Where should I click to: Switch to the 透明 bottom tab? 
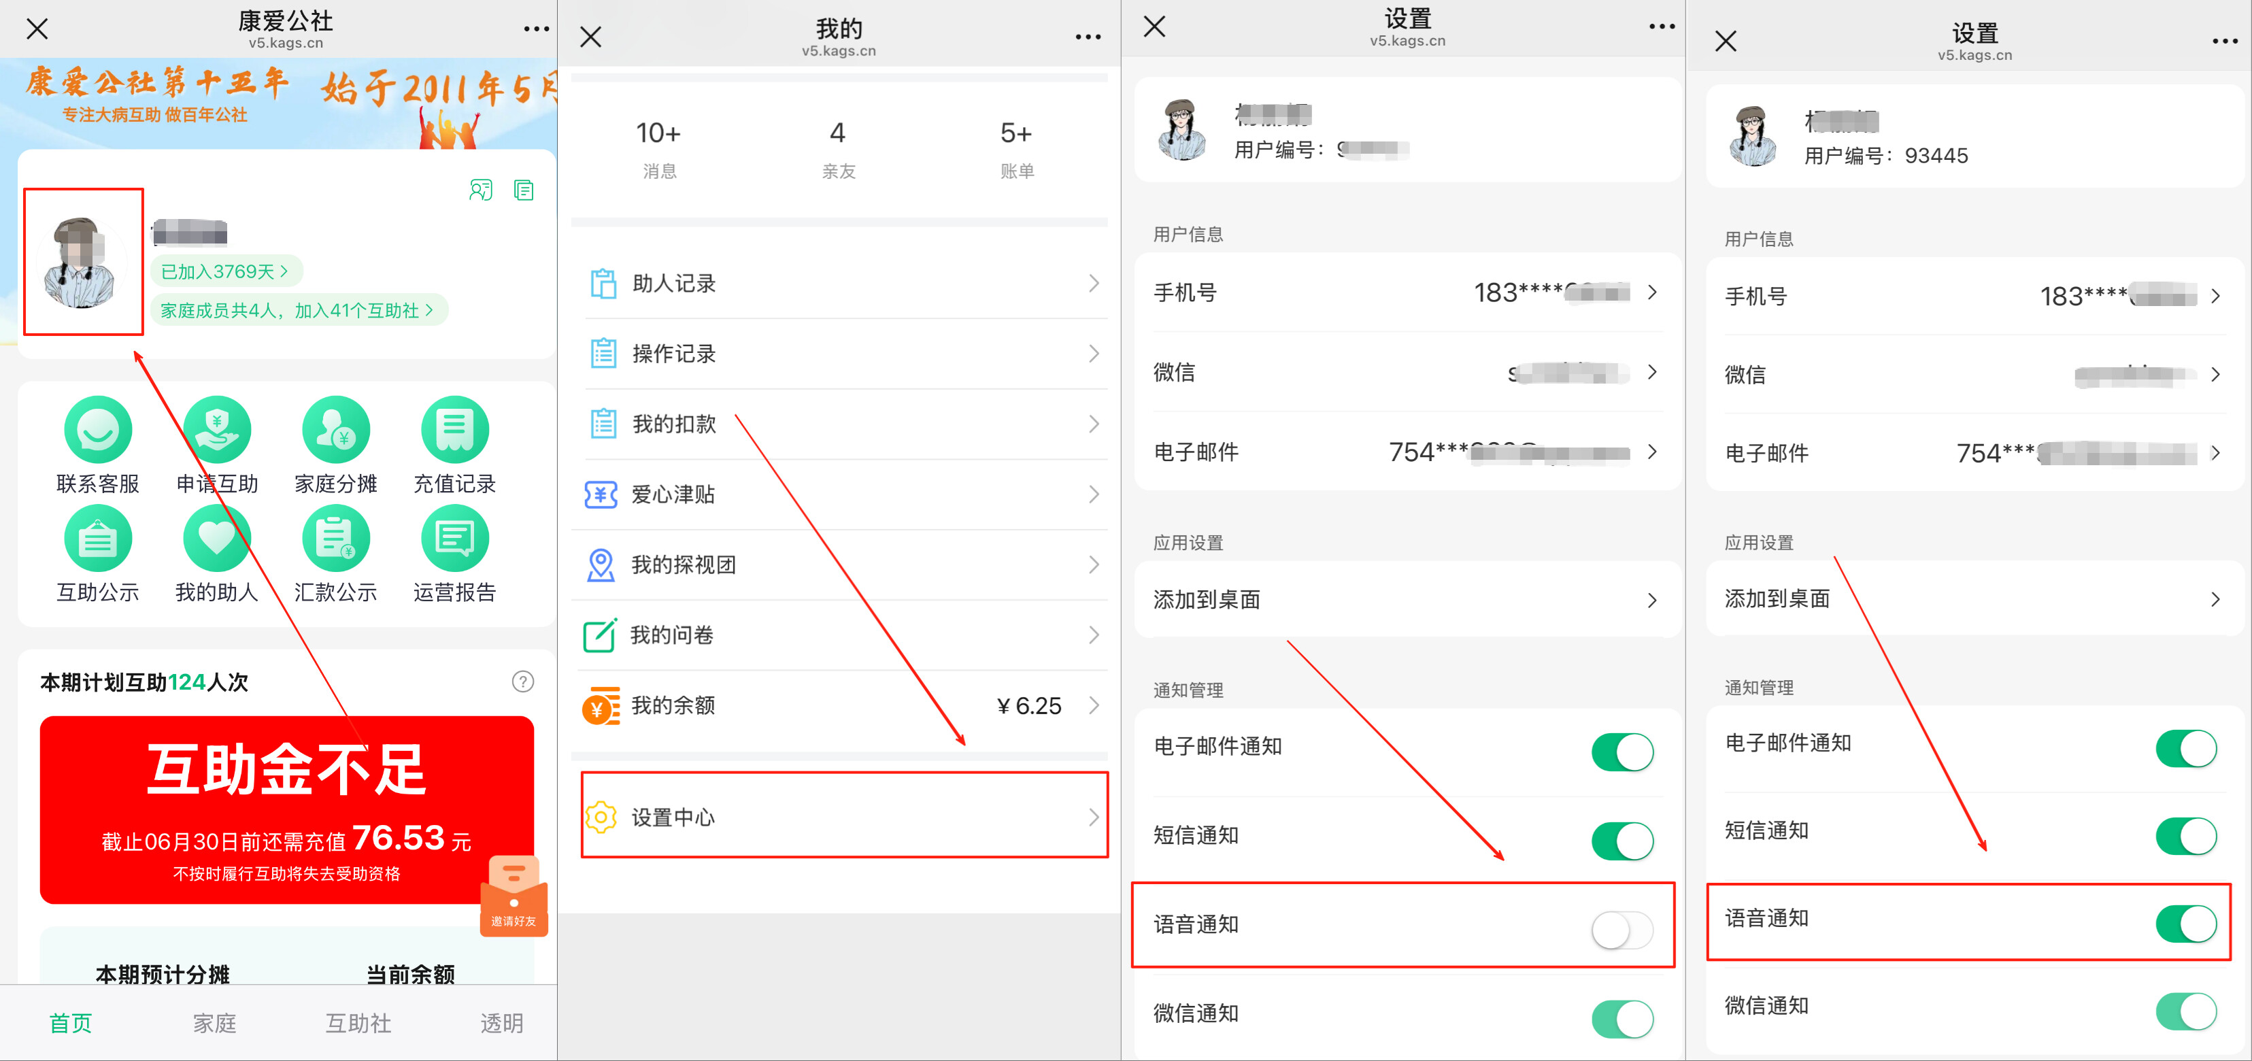(502, 1024)
